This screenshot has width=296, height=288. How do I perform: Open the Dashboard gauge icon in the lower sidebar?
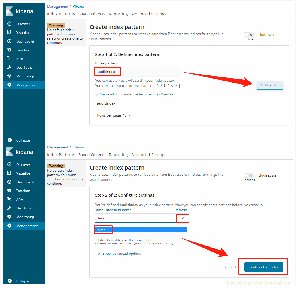point(9,182)
